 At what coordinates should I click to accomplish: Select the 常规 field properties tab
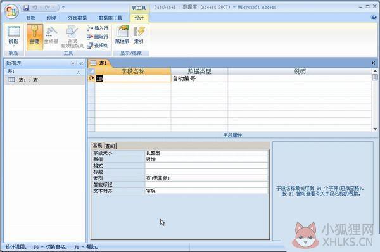pyautogui.click(x=98, y=146)
